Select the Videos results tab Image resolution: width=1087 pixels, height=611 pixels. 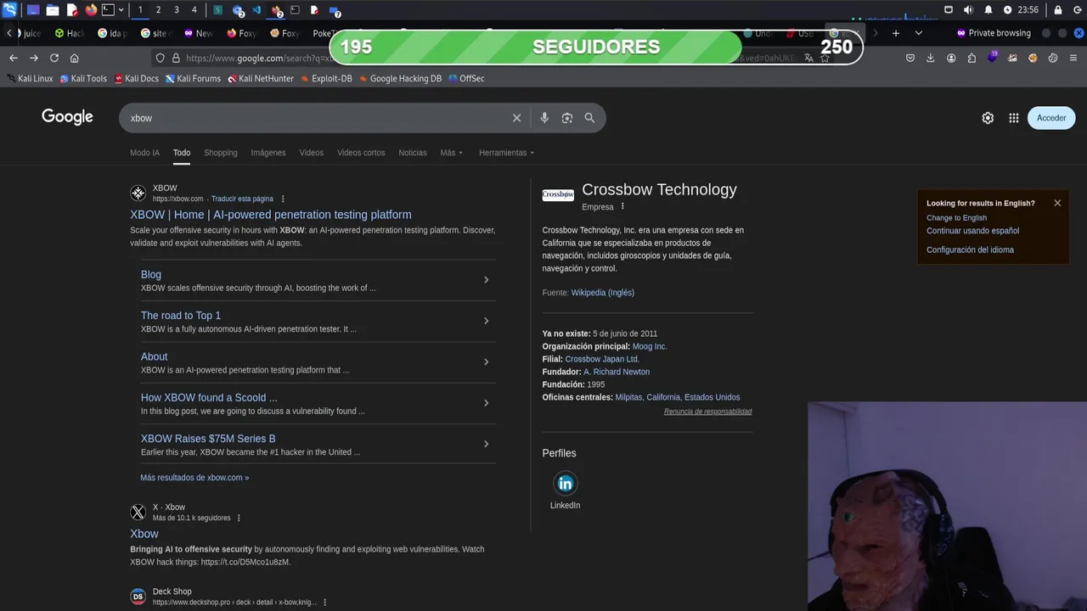click(312, 153)
